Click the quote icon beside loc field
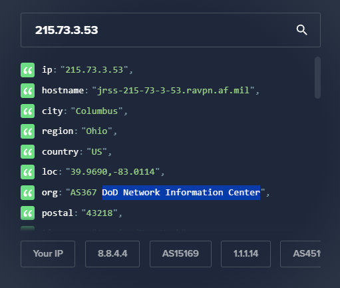 coord(27,172)
